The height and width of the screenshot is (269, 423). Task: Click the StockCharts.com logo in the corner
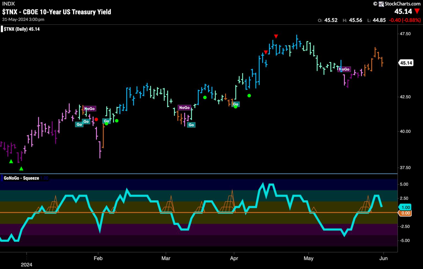397,4
